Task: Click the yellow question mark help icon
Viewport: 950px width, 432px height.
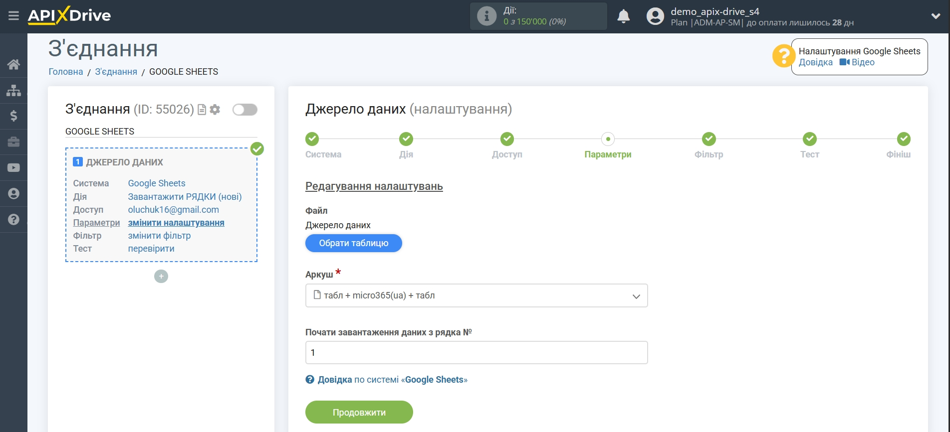Action: [783, 56]
